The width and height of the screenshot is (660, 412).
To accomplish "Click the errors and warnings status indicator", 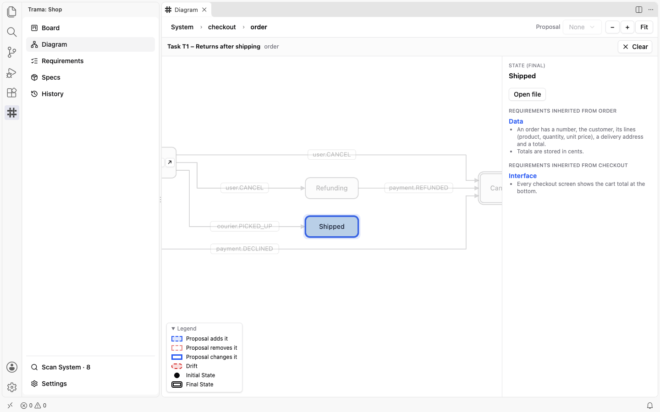I will pyautogui.click(x=33, y=406).
